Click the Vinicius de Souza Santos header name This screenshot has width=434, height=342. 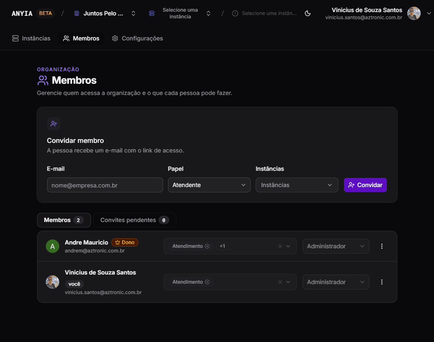click(x=367, y=10)
